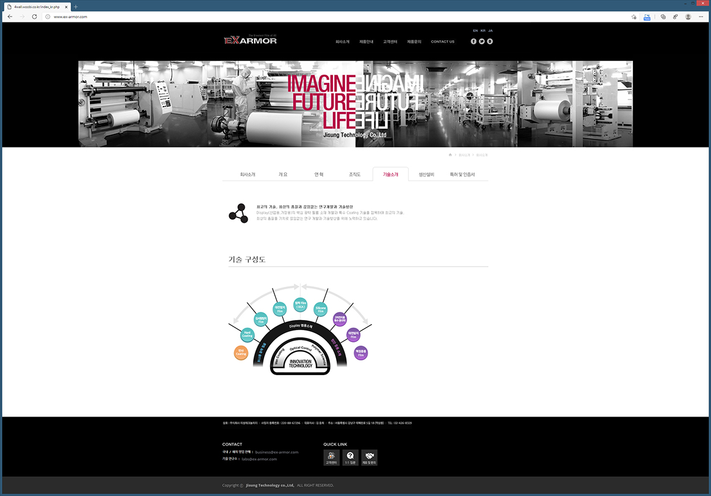Image resolution: width=711 pixels, height=496 pixels.
Task: Click the handshake quick link icon
Action: (x=369, y=457)
